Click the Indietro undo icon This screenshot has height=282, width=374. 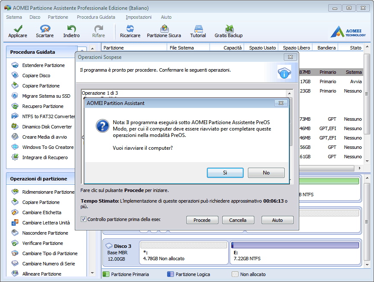pyautogui.click(x=71, y=29)
